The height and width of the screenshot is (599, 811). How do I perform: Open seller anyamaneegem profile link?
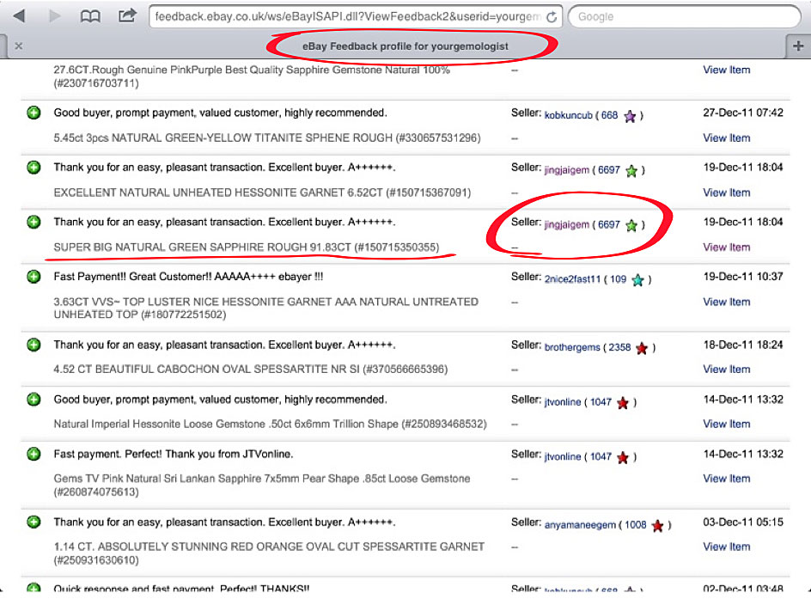click(x=580, y=525)
